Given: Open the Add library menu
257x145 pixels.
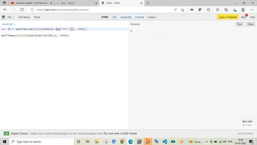Looking at the screenshot, I should tap(24, 17).
